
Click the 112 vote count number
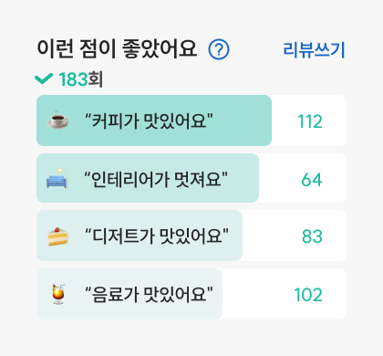310,121
